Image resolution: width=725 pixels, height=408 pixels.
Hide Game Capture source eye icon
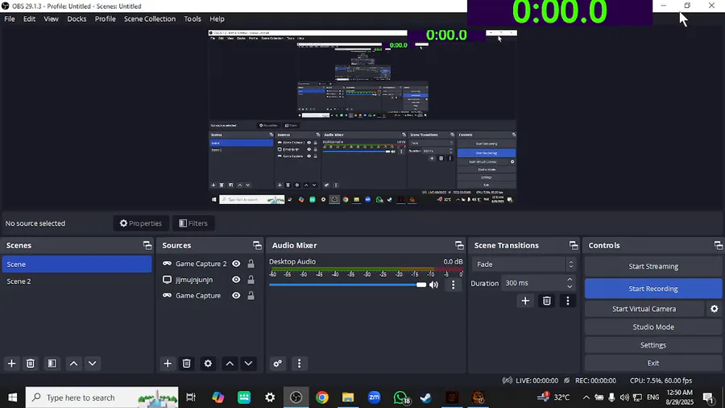pyautogui.click(x=236, y=296)
